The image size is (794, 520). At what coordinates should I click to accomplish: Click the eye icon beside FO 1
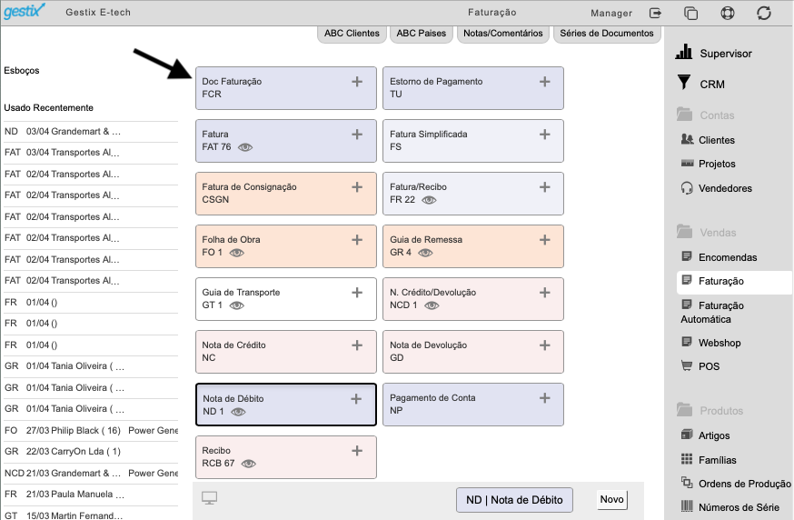(236, 253)
